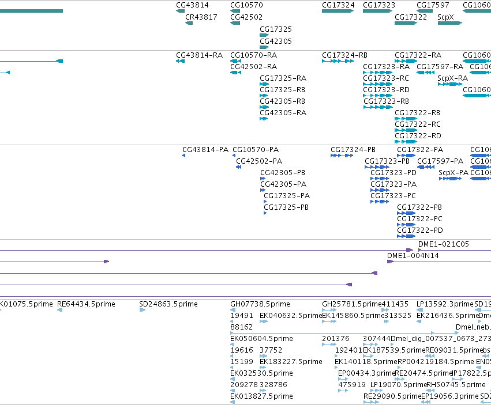Screen dimensions: 491x405
Task: Click the ScpX gene label
Action: tap(445, 17)
